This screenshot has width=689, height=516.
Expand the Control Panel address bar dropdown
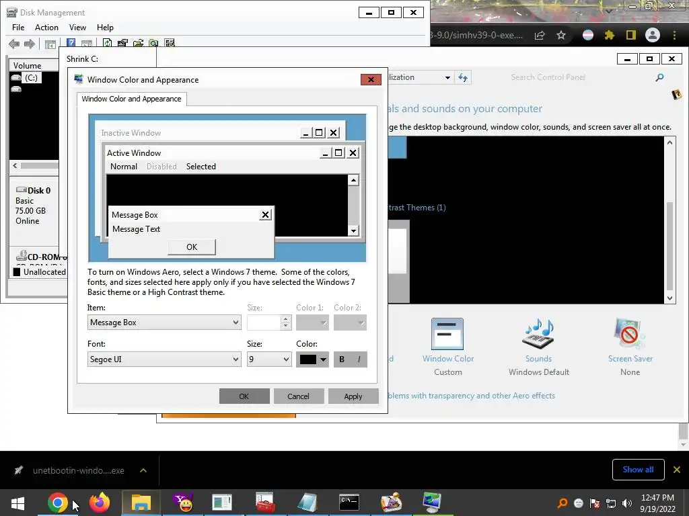(x=447, y=78)
